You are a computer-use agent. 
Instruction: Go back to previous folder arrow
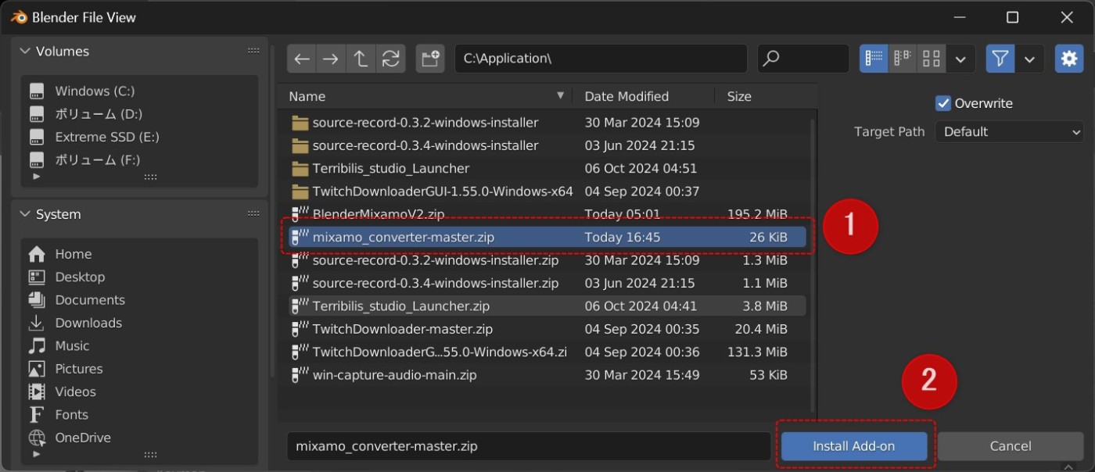pyautogui.click(x=302, y=59)
